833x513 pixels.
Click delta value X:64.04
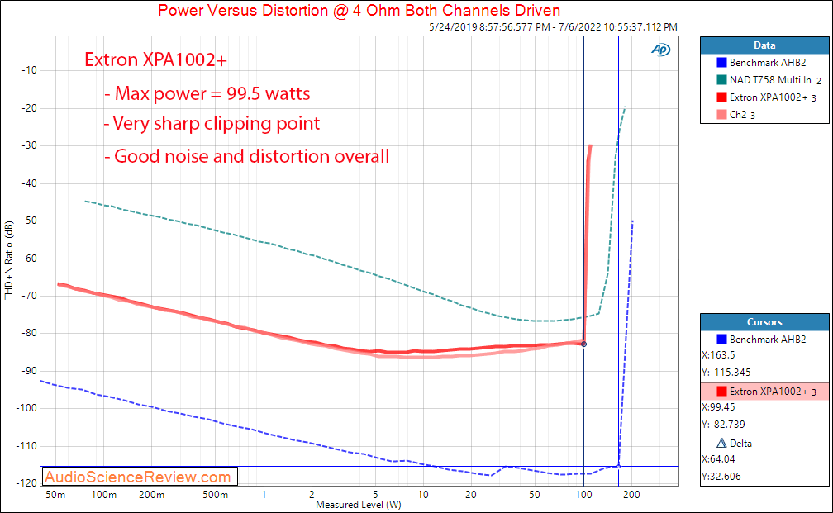718,459
